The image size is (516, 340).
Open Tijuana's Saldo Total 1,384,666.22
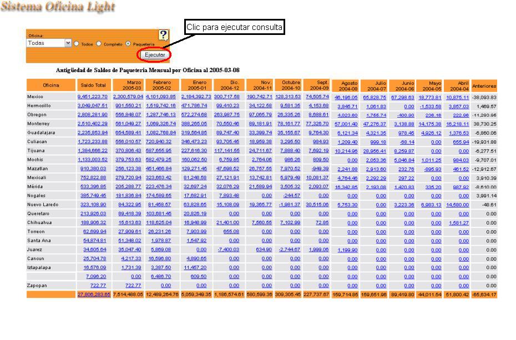coord(93,150)
